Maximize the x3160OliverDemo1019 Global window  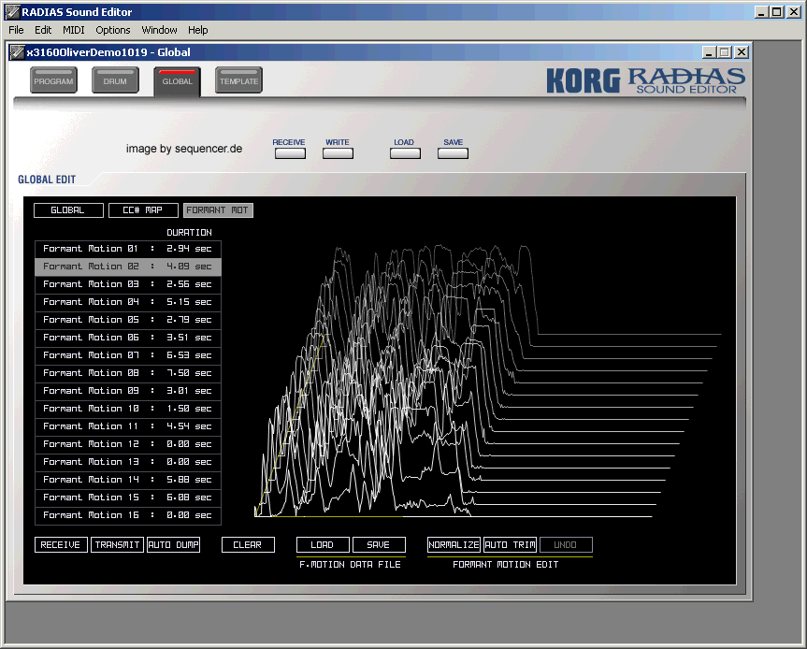pos(725,52)
